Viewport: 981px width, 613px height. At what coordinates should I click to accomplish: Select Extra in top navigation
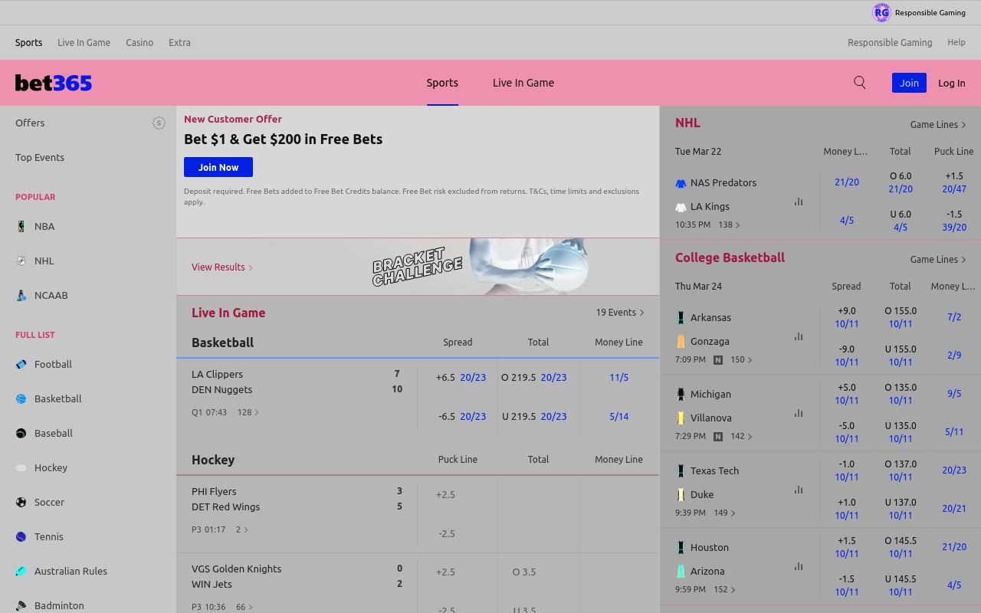coord(179,42)
